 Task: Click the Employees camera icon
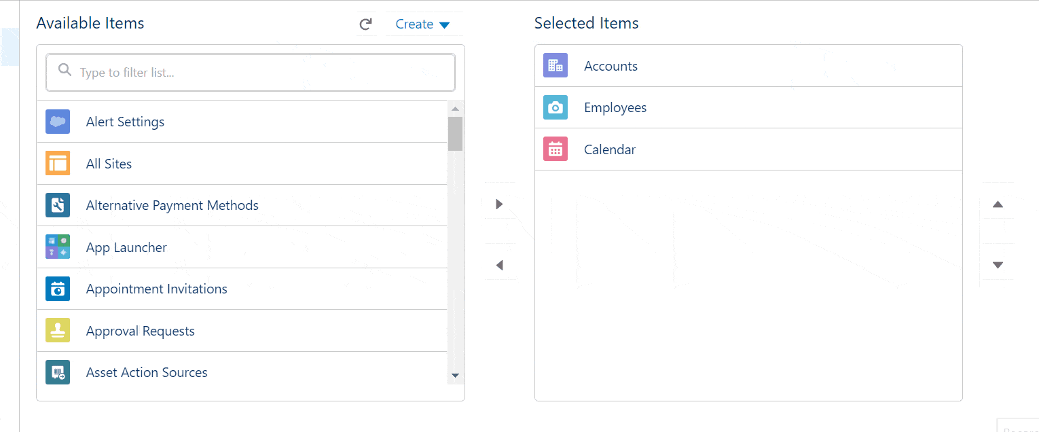pyautogui.click(x=555, y=107)
